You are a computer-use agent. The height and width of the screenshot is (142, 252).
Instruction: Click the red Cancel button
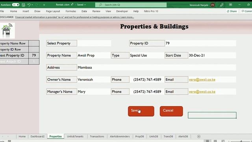point(171,111)
